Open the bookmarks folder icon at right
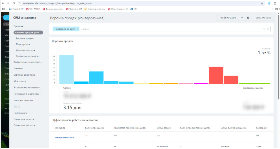Viewport: 280px width, 149px height. (276, 9)
